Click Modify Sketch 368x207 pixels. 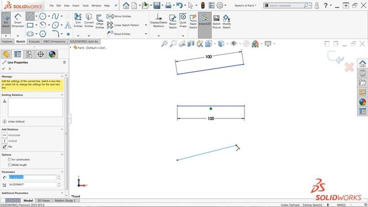pyautogui.click(x=227, y=22)
